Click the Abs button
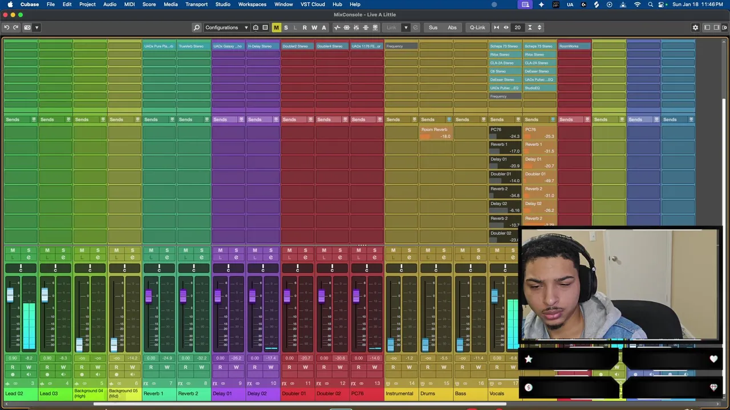The height and width of the screenshot is (410, 730). (x=452, y=27)
